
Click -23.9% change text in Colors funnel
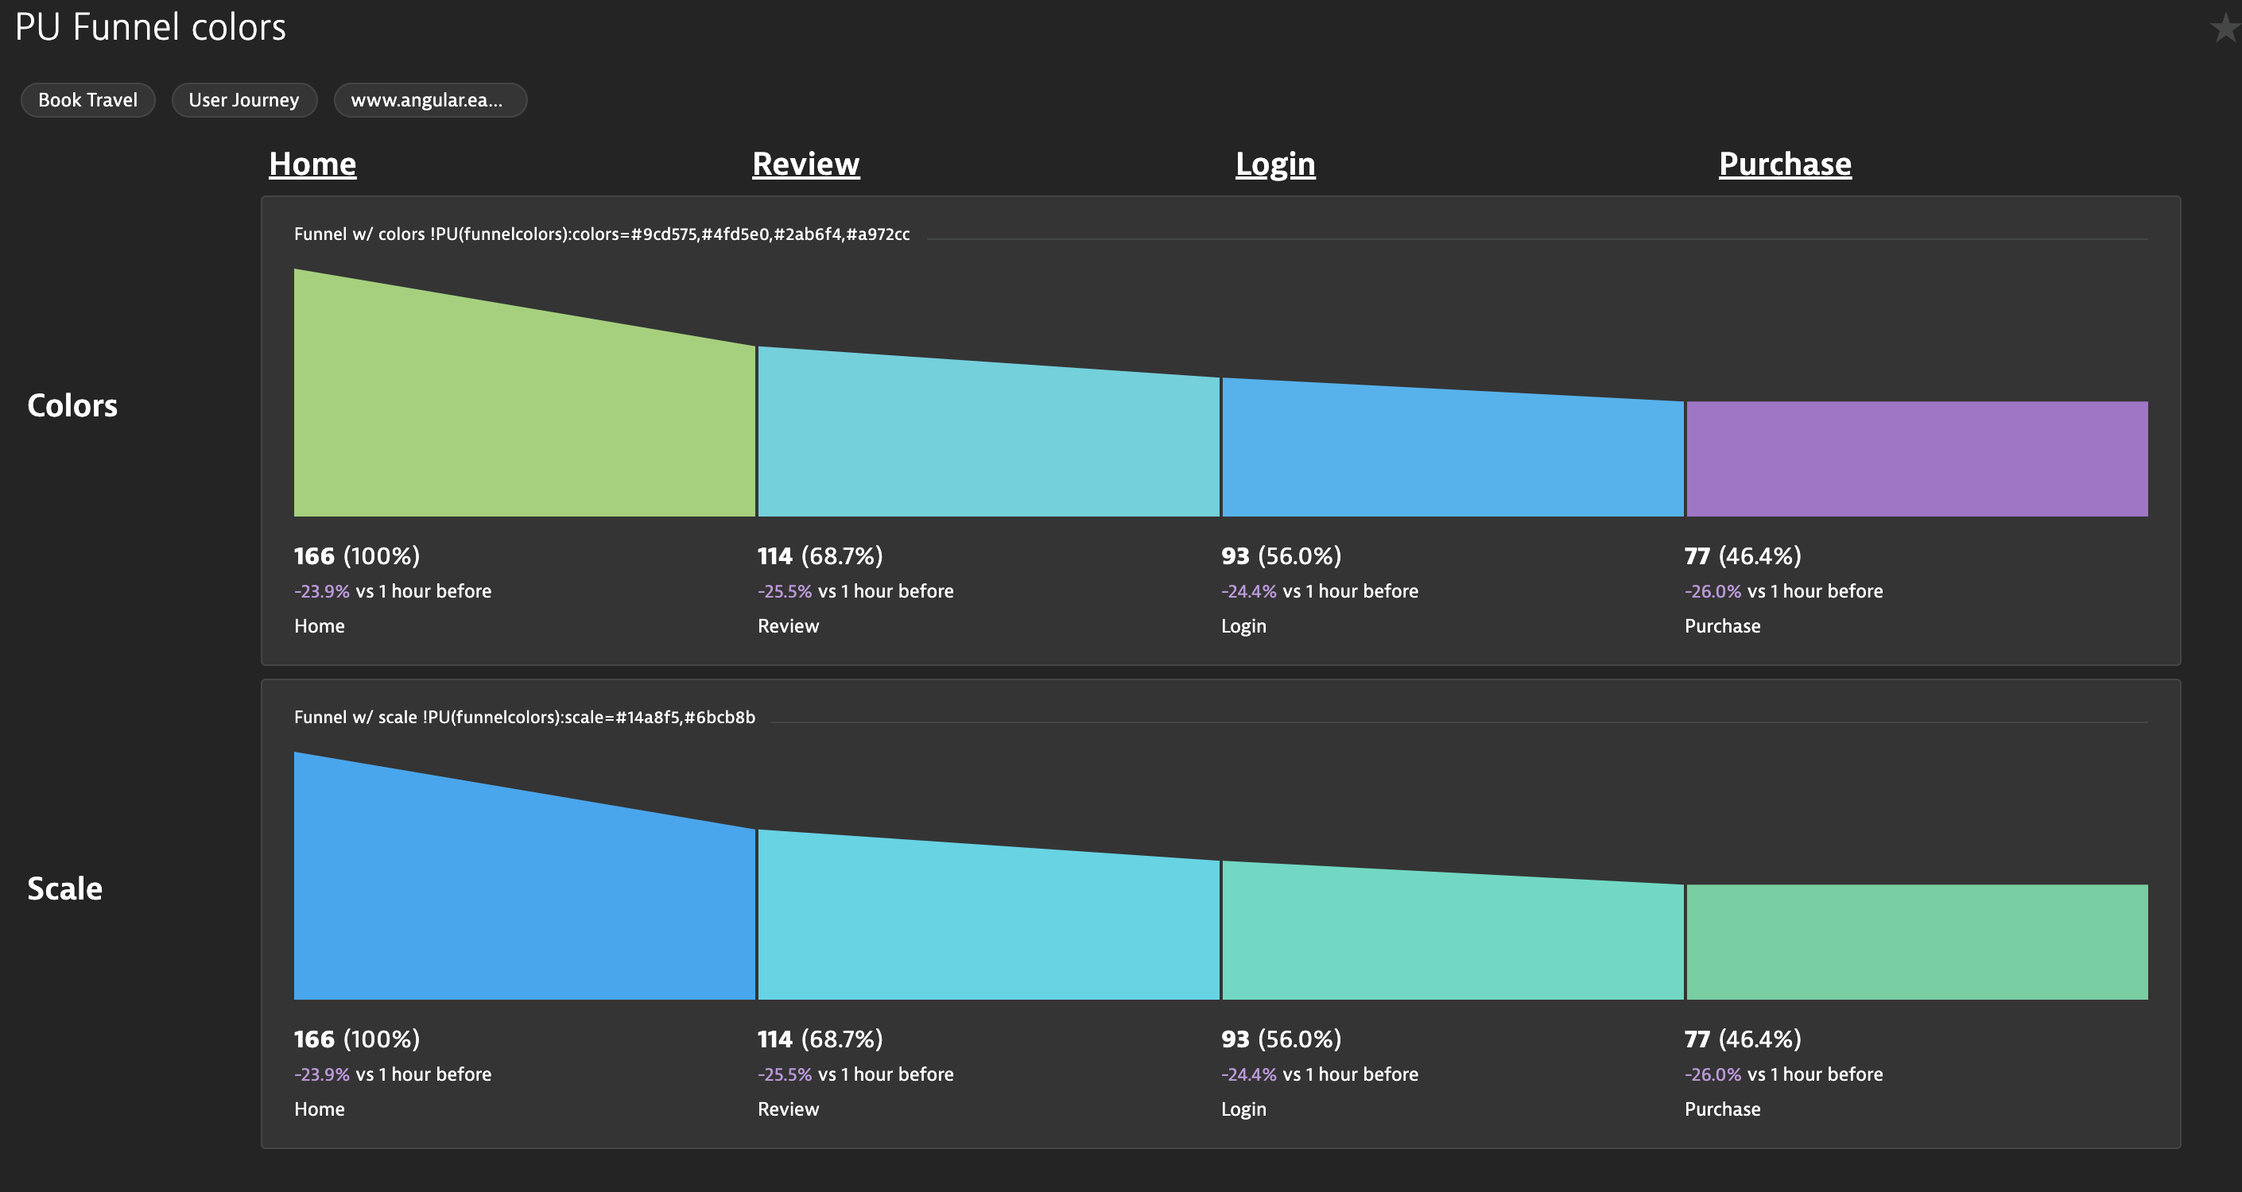(322, 592)
